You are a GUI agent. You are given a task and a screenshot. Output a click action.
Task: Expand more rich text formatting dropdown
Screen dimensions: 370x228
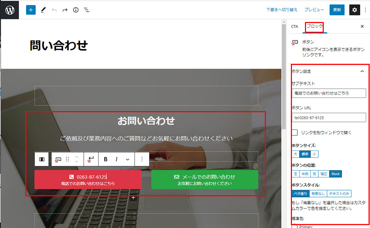click(x=128, y=159)
